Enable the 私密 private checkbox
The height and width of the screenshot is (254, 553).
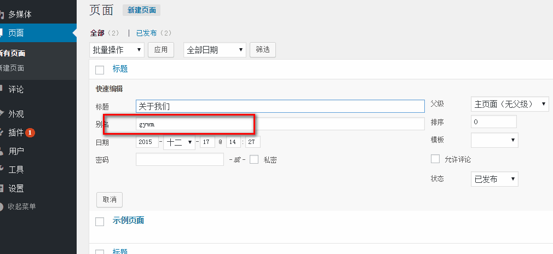click(254, 159)
